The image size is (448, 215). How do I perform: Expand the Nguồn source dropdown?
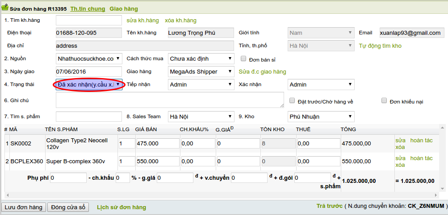89,58
